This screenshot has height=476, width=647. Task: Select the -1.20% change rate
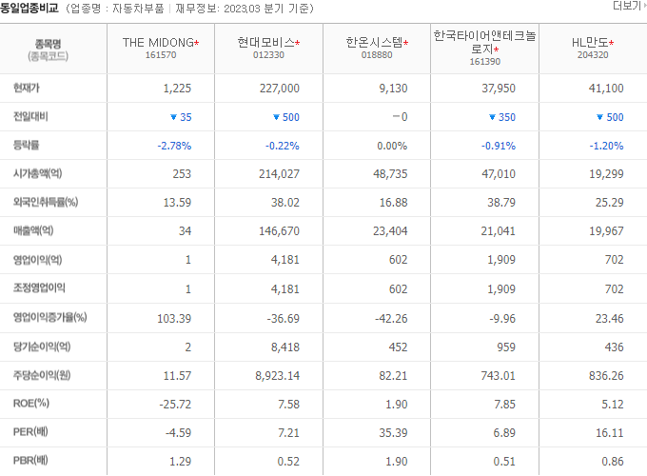point(606,146)
